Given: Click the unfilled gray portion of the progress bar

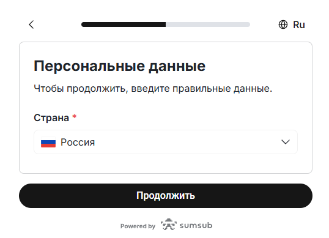Looking at the screenshot, I should tap(208, 24).
